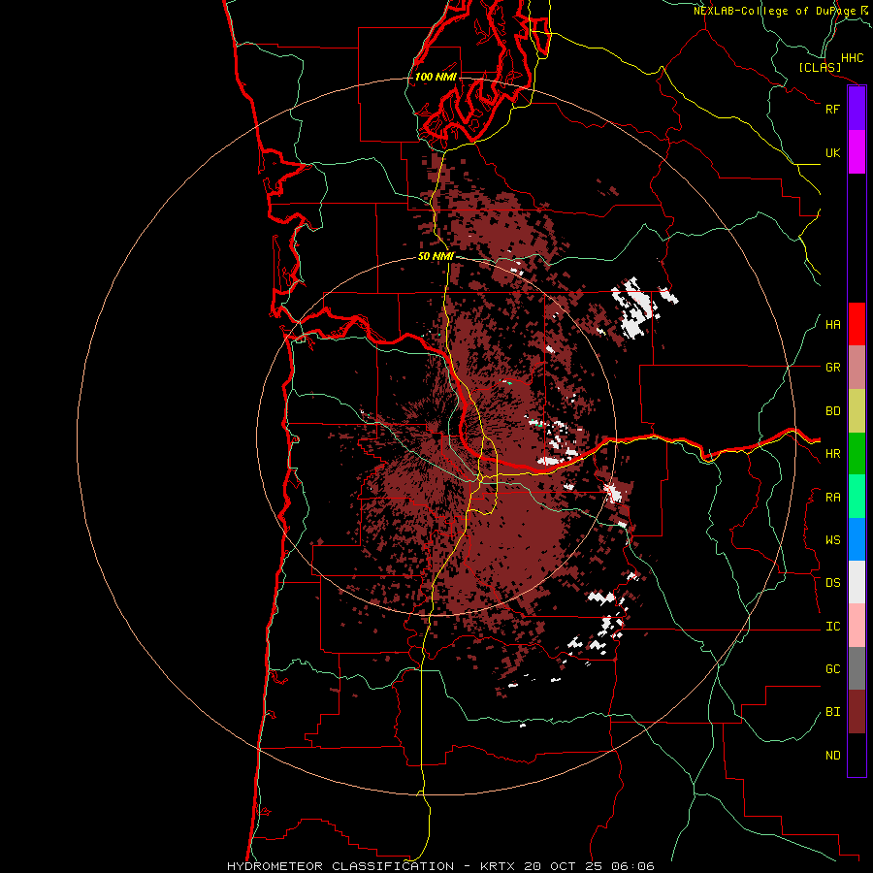Click the RA legend label
Image resolution: width=873 pixels, height=873 pixels.
832,498
